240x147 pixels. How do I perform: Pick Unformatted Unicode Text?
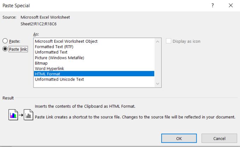pos(59,79)
